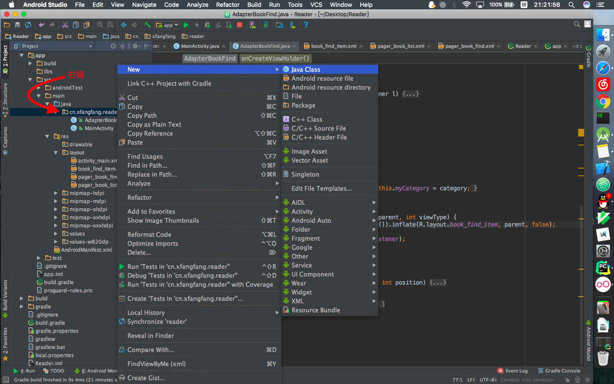The image size is (614, 384).
Task: Click the Make Project hammer icon
Action: [x=148, y=25]
